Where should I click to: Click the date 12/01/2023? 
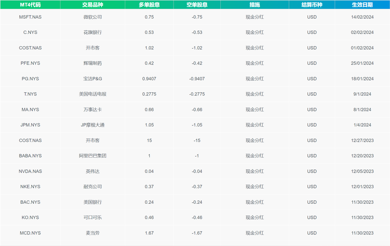point(362,187)
